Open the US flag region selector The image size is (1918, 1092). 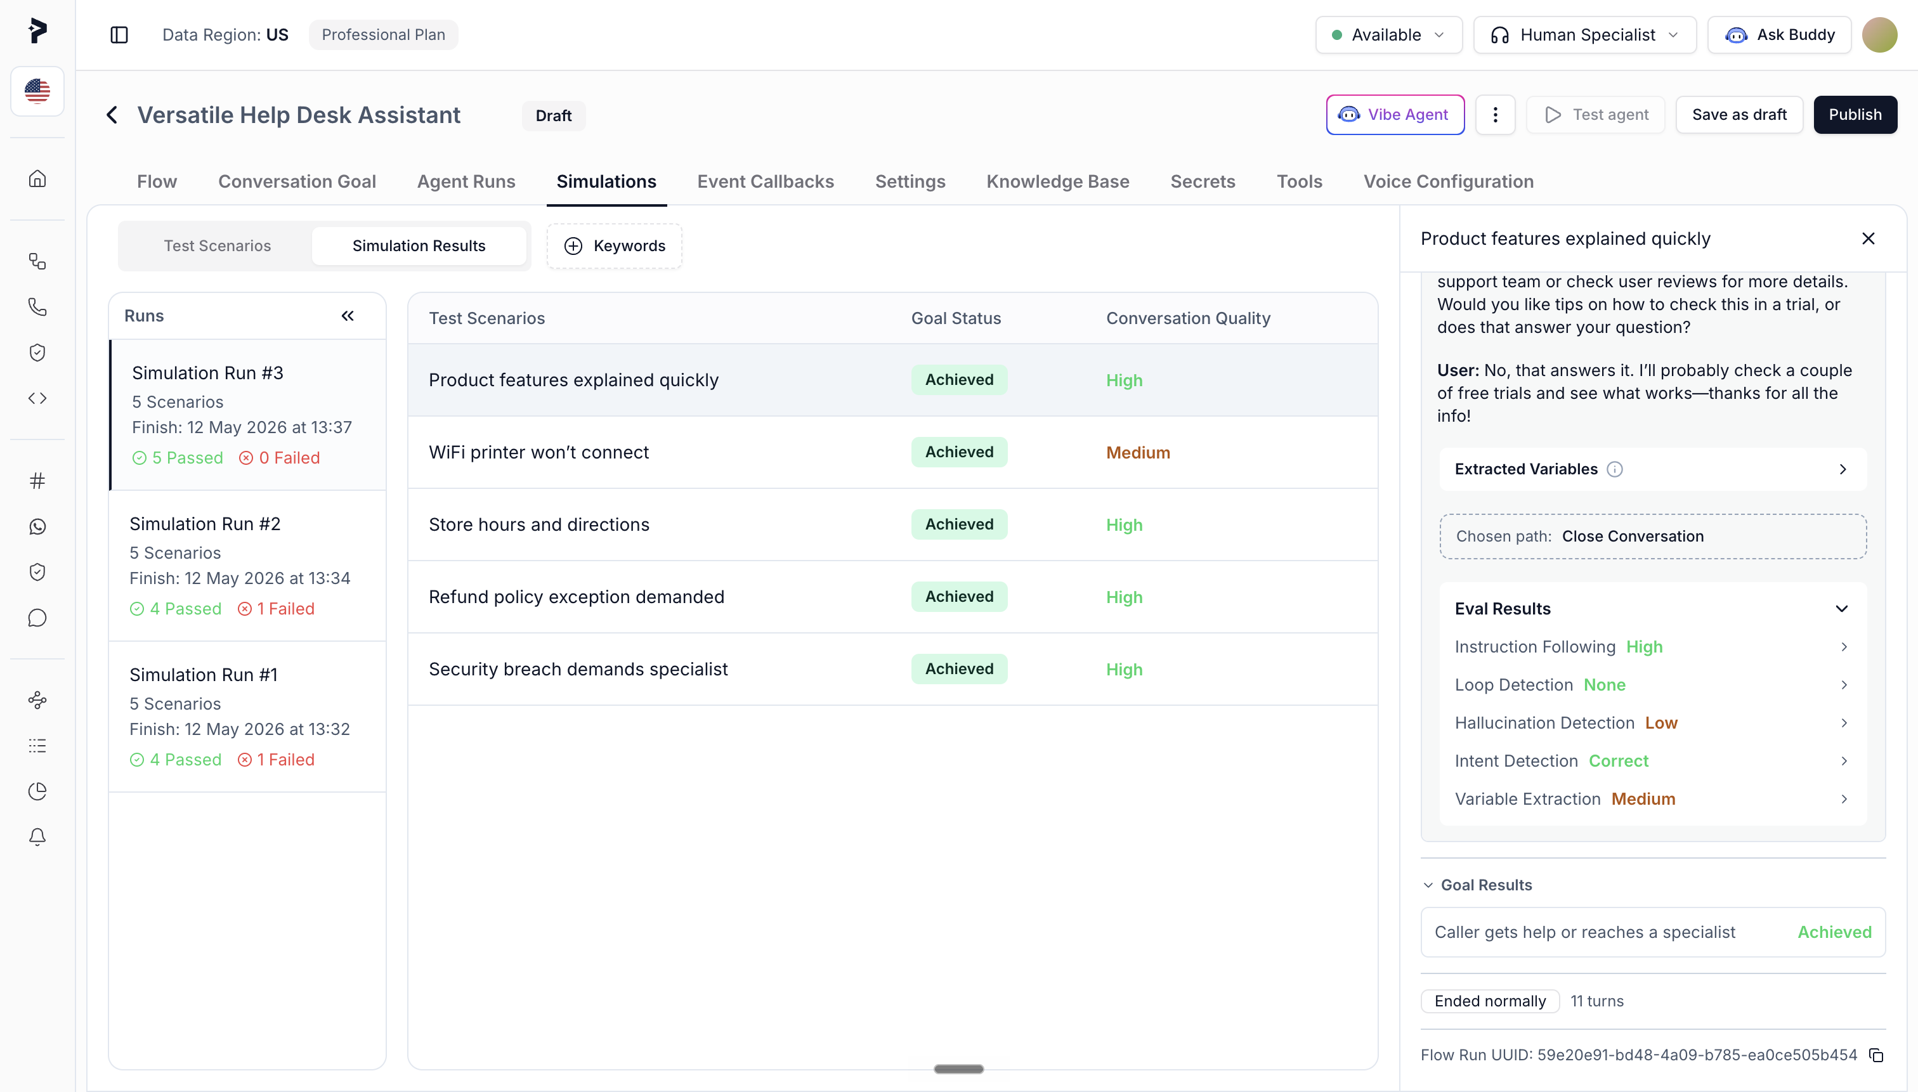37,91
